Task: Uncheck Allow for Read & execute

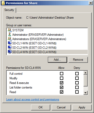Action: point(61,83)
